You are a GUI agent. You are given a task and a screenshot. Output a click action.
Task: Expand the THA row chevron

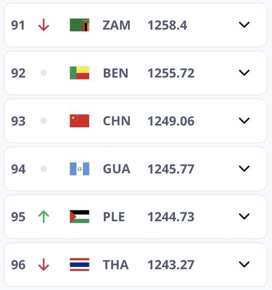pyautogui.click(x=244, y=265)
